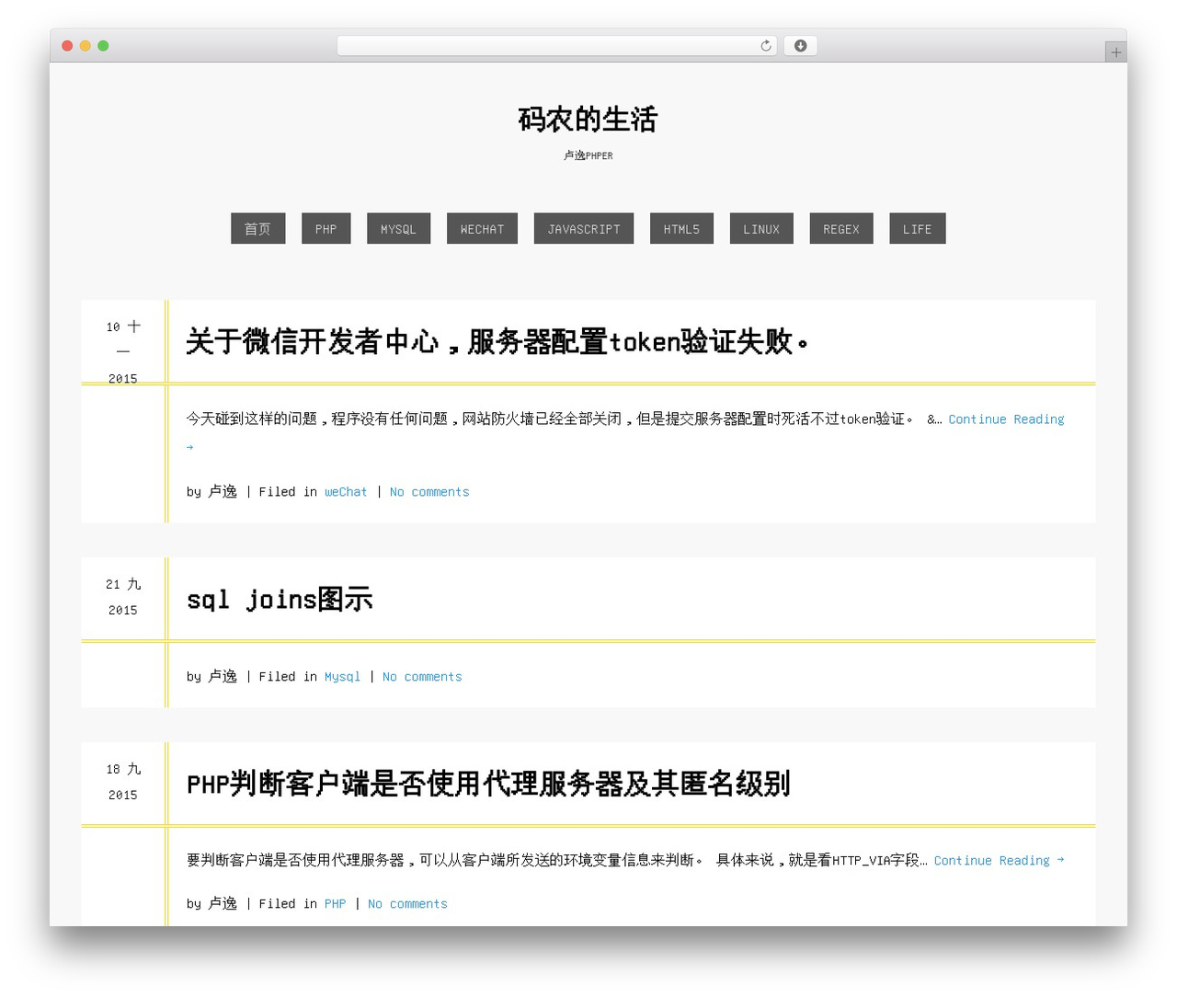Open the weChat category link
1177x997 pixels.
pyautogui.click(x=346, y=492)
